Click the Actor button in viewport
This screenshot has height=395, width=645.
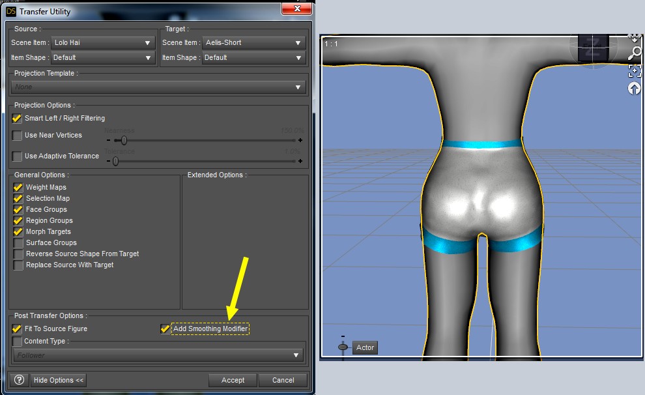[365, 347]
